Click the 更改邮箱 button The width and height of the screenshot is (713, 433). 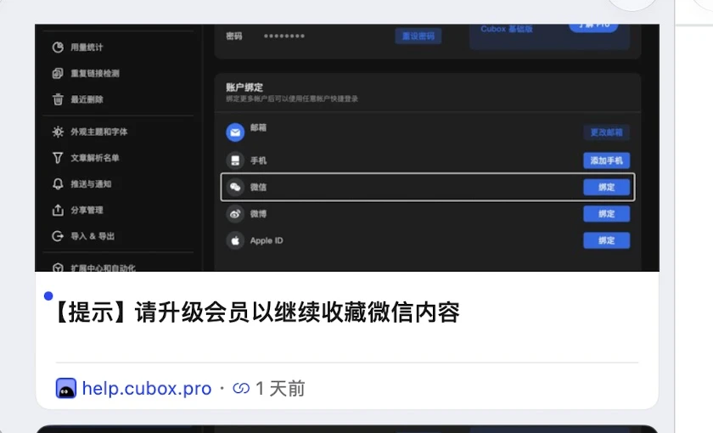607,132
